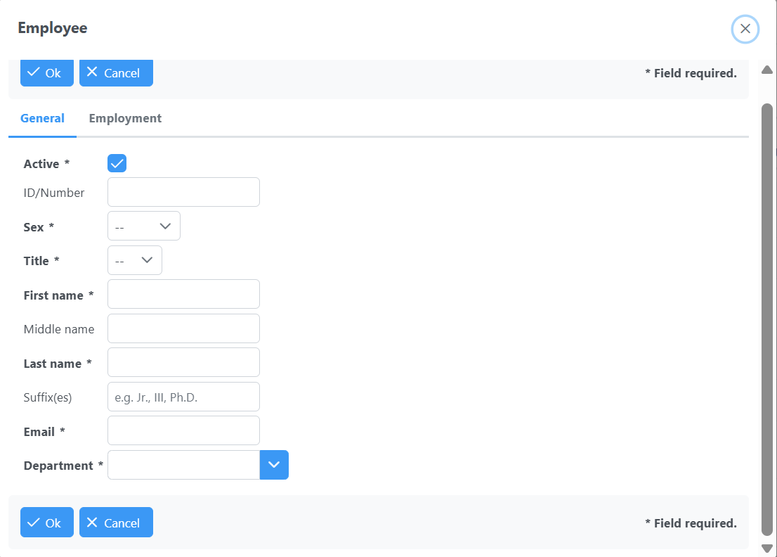Viewport: 777px width, 557px height.
Task: Open the Sex dropdown
Action: tap(144, 226)
